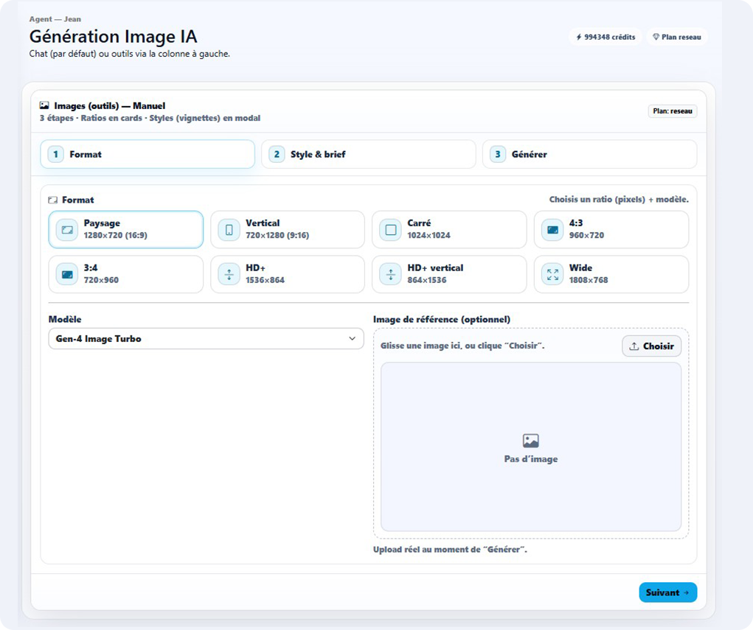Click the HD+ vertical format icon
Screen dimensions: 753x630
click(391, 275)
